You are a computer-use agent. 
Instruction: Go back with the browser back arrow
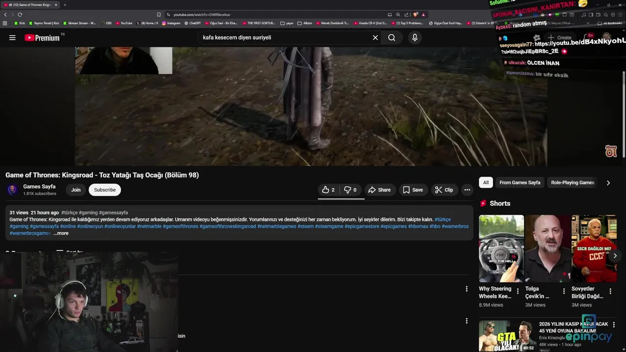coord(5,15)
